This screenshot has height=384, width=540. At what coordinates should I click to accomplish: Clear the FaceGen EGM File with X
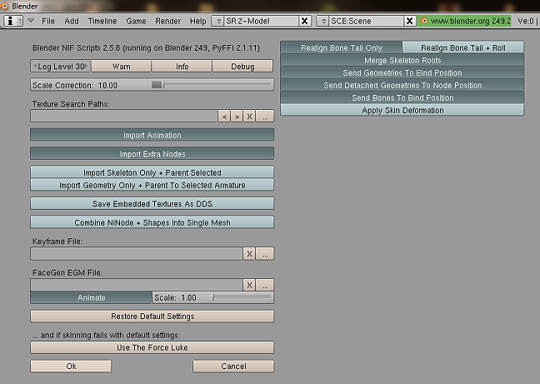(249, 285)
